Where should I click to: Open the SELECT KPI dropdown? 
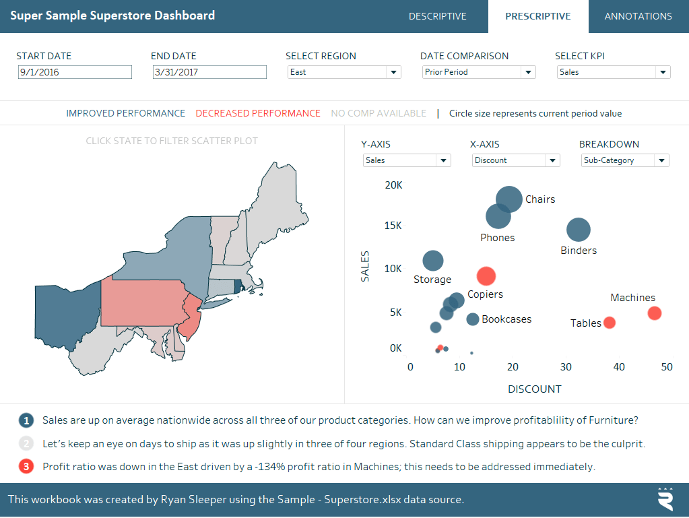pyautogui.click(x=662, y=72)
